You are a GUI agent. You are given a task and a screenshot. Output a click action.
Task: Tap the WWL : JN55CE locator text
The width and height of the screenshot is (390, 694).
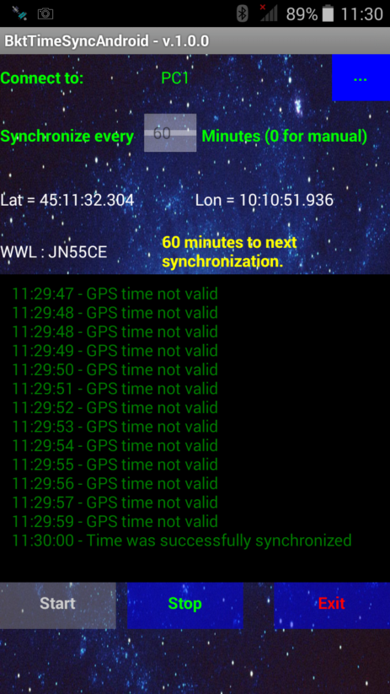[x=54, y=252]
